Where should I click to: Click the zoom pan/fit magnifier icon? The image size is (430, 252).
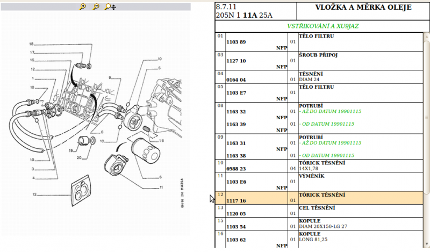click(110, 7)
